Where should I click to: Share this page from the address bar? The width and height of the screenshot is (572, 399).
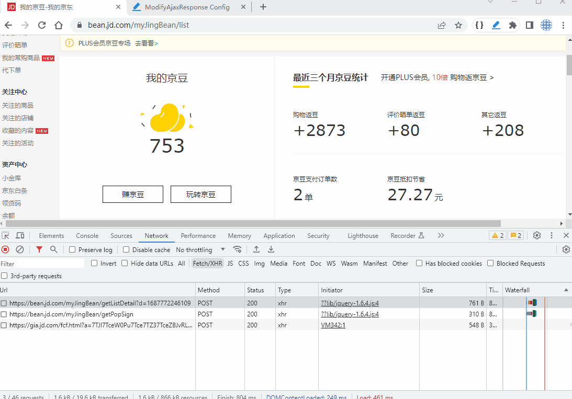click(442, 25)
